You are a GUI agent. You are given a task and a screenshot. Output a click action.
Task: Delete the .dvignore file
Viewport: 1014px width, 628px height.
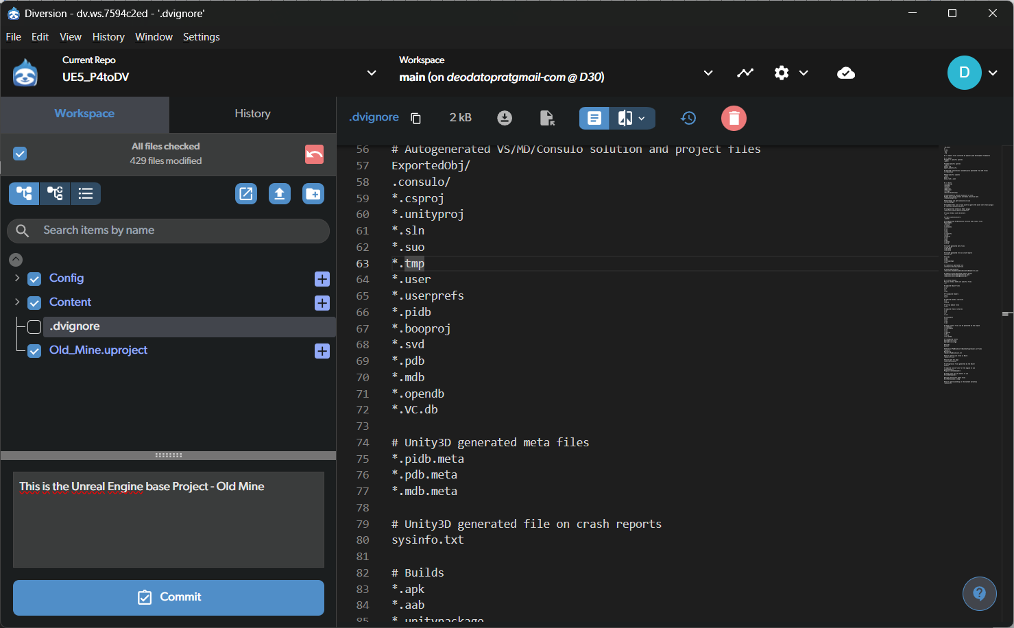pos(734,118)
